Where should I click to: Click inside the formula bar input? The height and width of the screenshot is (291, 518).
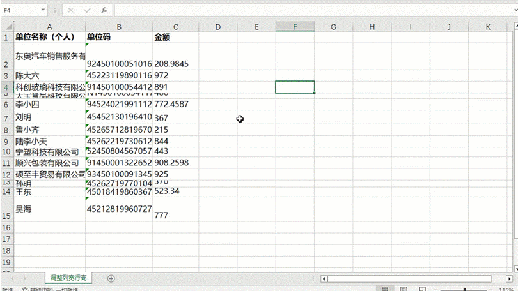pos(314,10)
